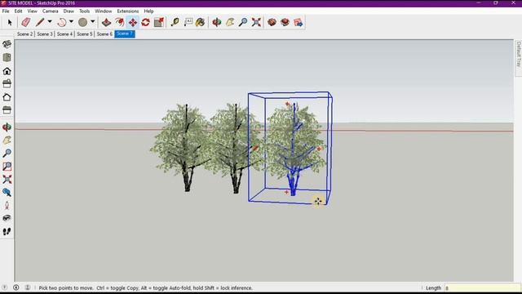The height and width of the screenshot is (294, 522).
Task: Switch to Iso view in left toolbar
Action: (7, 44)
